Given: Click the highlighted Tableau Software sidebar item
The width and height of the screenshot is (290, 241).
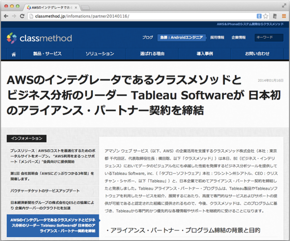Looking at the screenshot, I should tap(53, 226).
